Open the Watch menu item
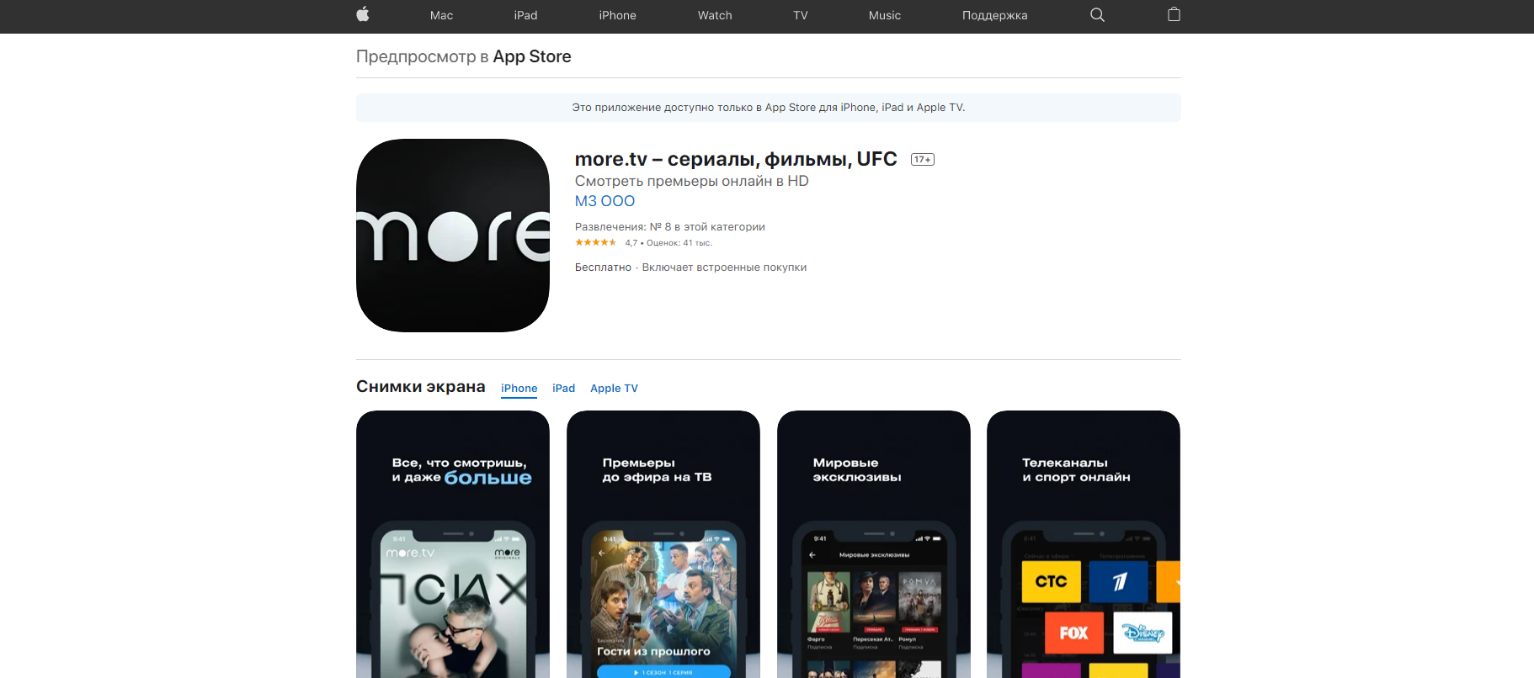1534x678 pixels. coord(715,15)
